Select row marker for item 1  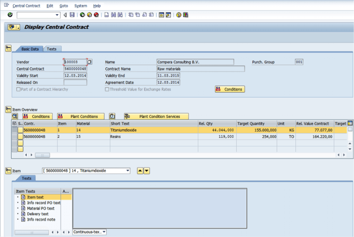[x=15, y=130]
